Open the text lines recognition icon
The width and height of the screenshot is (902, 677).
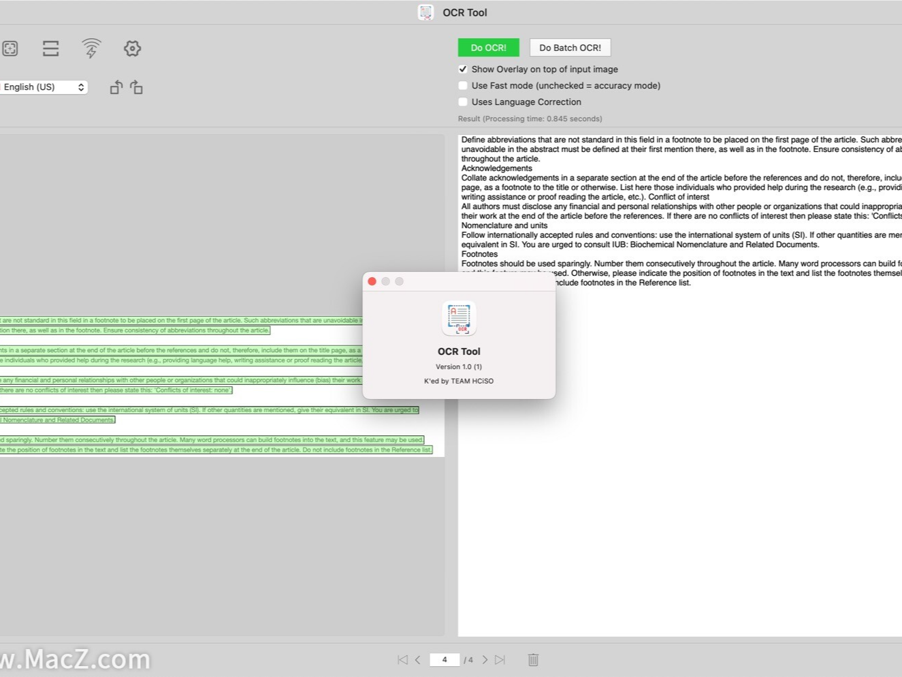coord(50,48)
